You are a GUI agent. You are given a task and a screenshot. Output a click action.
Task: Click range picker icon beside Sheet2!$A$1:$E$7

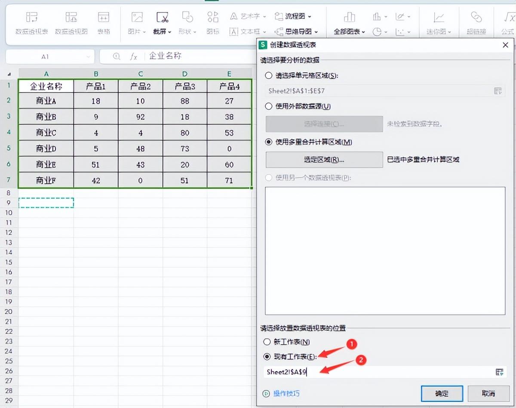pyautogui.click(x=498, y=91)
